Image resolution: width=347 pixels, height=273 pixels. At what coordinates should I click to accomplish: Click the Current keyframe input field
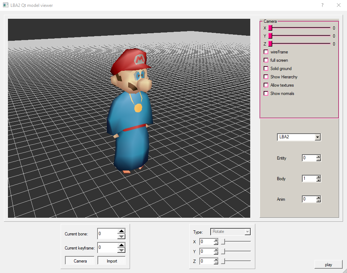pos(107,248)
